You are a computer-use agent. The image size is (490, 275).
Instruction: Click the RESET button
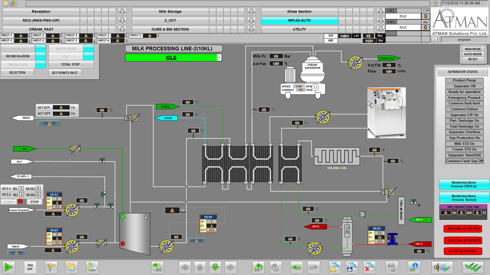pyautogui.click(x=473, y=59)
